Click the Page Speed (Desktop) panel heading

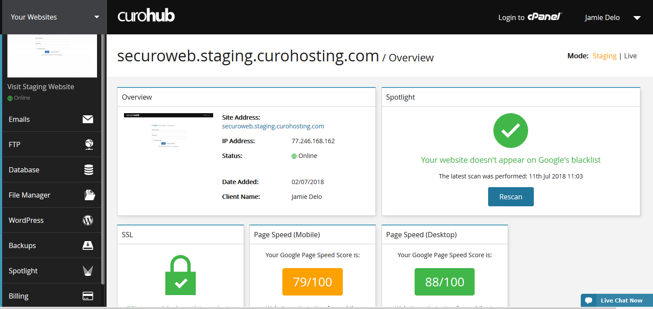click(422, 235)
